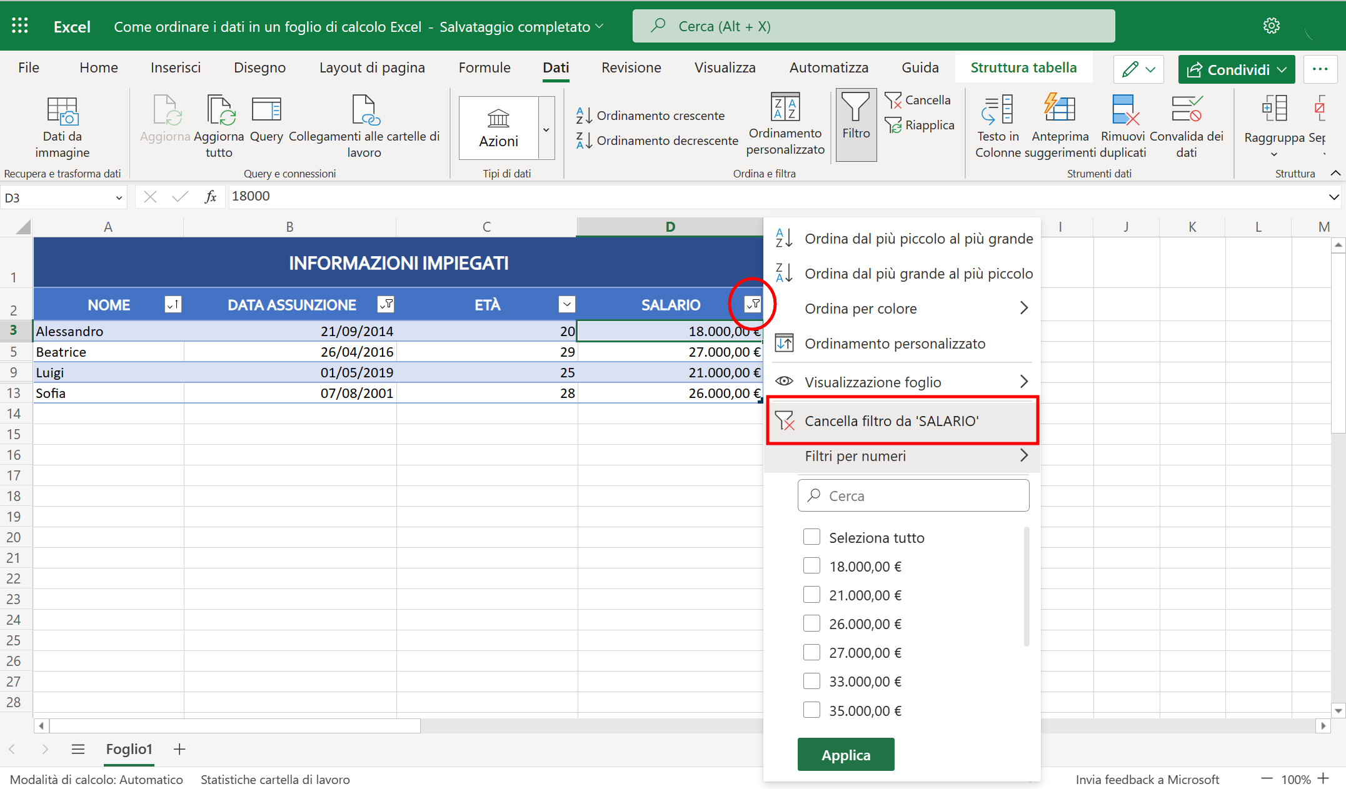The height and width of the screenshot is (789, 1346).
Task: Click zoom in plus on zoom slider
Action: [1323, 779]
